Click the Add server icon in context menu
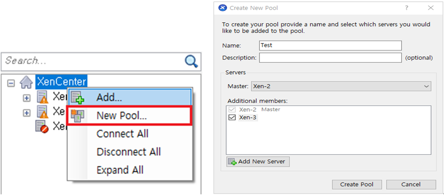The width and height of the screenshot is (444, 195). click(x=77, y=97)
